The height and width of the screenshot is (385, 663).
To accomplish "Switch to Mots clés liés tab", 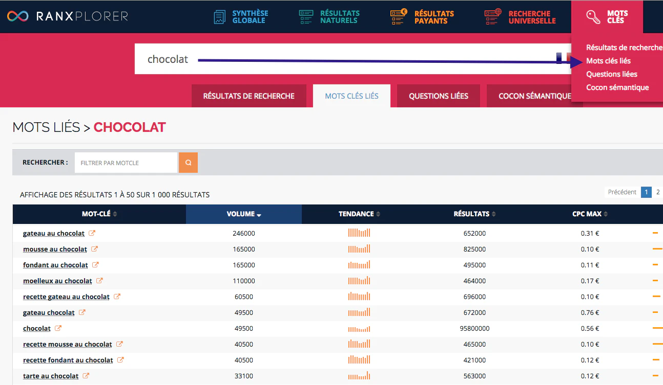I will 351,96.
